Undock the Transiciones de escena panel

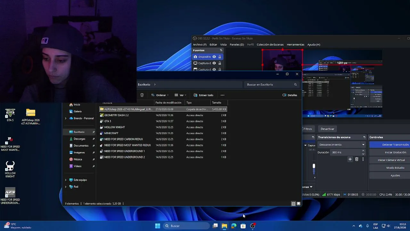click(x=364, y=137)
